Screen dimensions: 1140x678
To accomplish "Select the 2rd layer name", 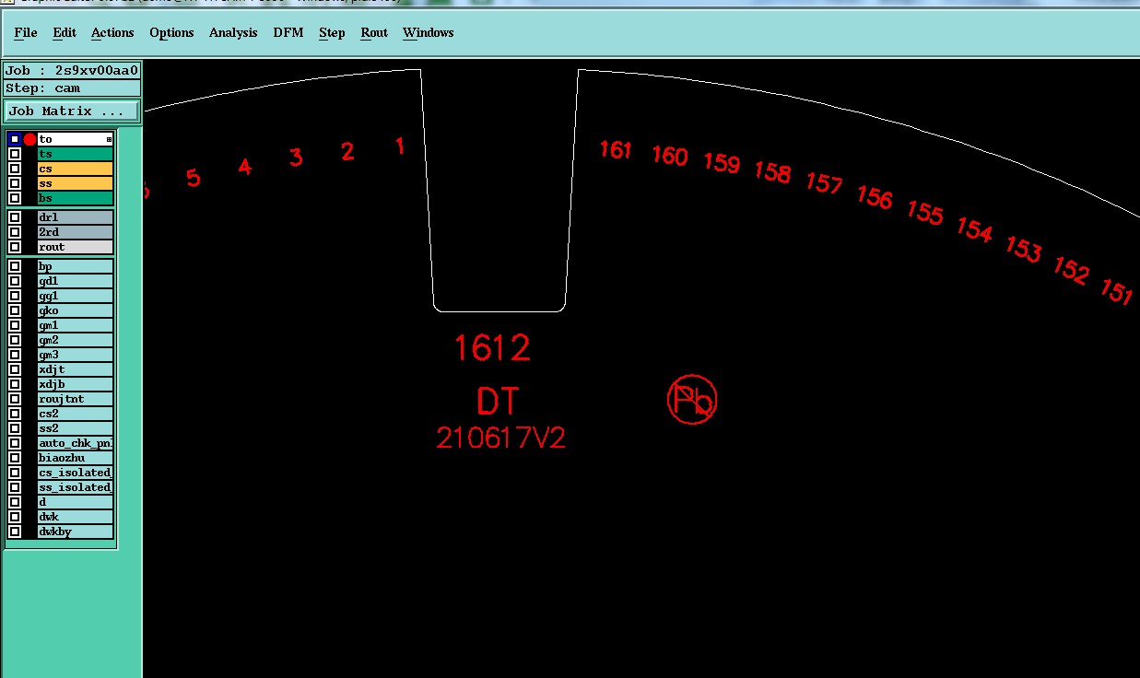I will [75, 232].
